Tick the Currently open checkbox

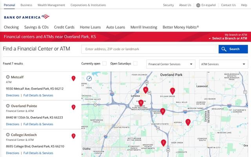click(x=105, y=64)
